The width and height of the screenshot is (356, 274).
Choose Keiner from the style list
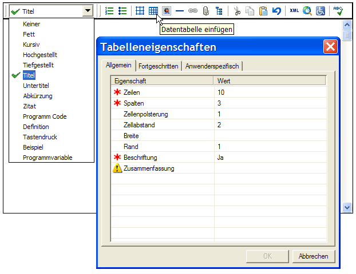31,24
